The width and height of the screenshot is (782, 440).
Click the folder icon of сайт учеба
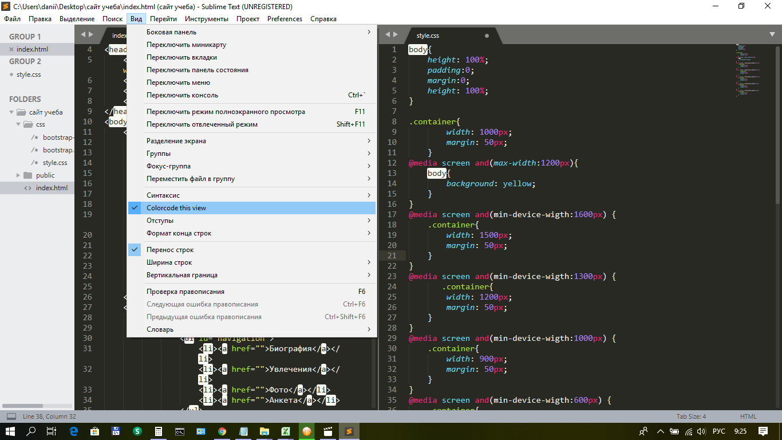[x=21, y=112]
